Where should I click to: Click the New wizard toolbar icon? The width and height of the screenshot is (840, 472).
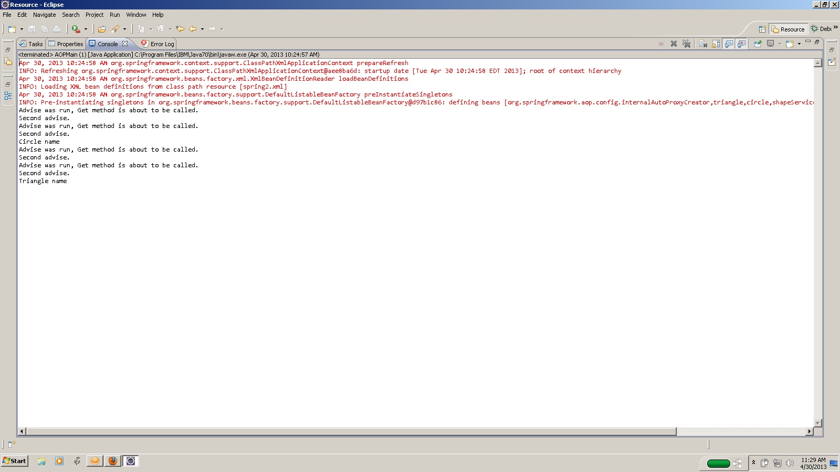pyautogui.click(x=12, y=29)
